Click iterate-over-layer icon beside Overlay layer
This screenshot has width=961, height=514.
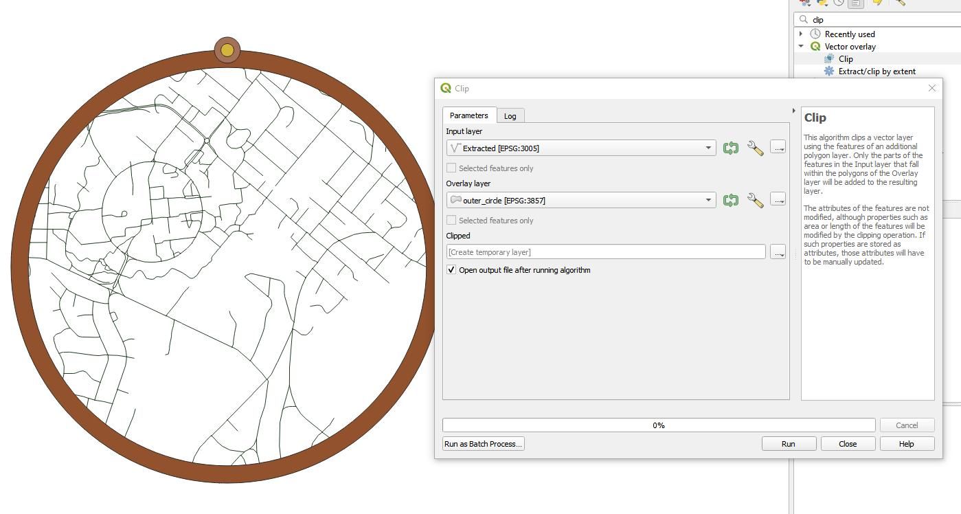click(x=730, y=200)
